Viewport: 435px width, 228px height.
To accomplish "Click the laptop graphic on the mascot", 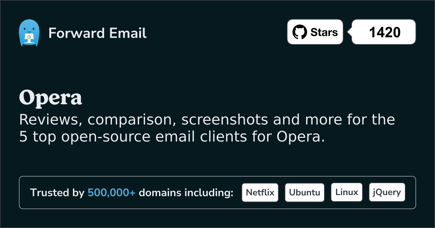I will coord(30,37).
